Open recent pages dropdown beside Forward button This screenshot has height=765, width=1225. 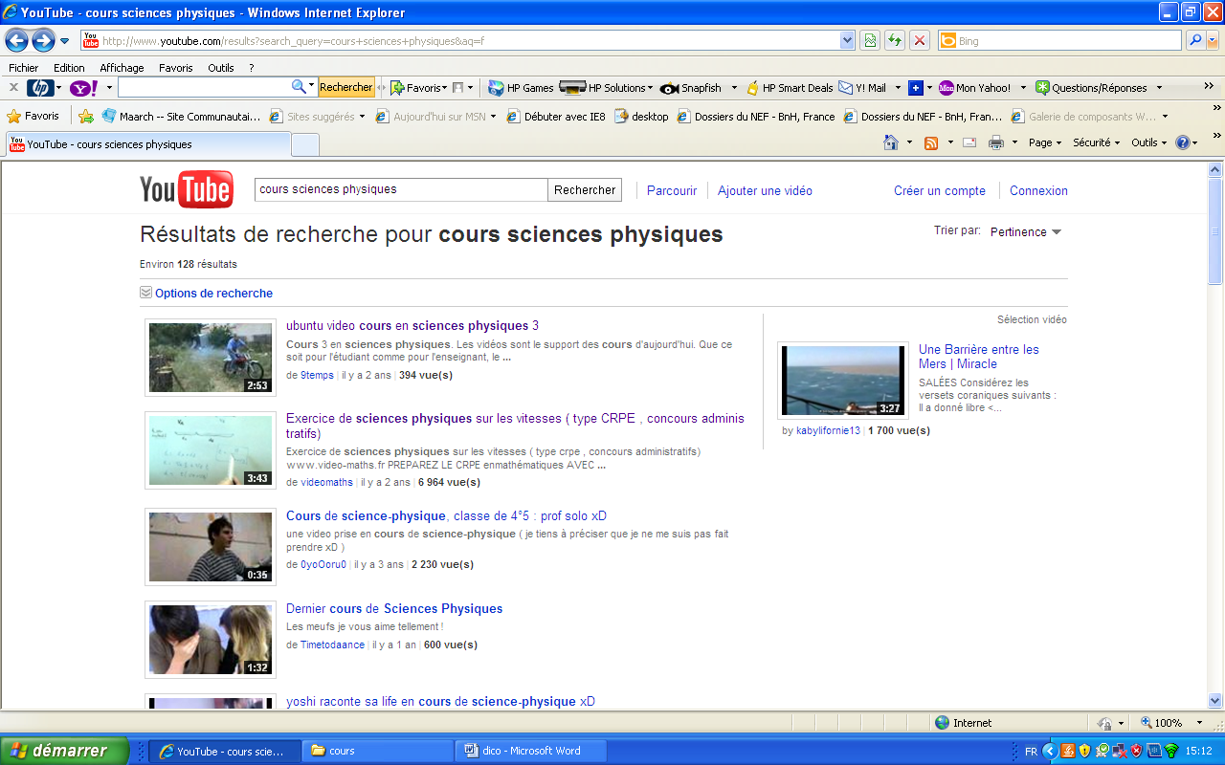[x=64, y=41]
